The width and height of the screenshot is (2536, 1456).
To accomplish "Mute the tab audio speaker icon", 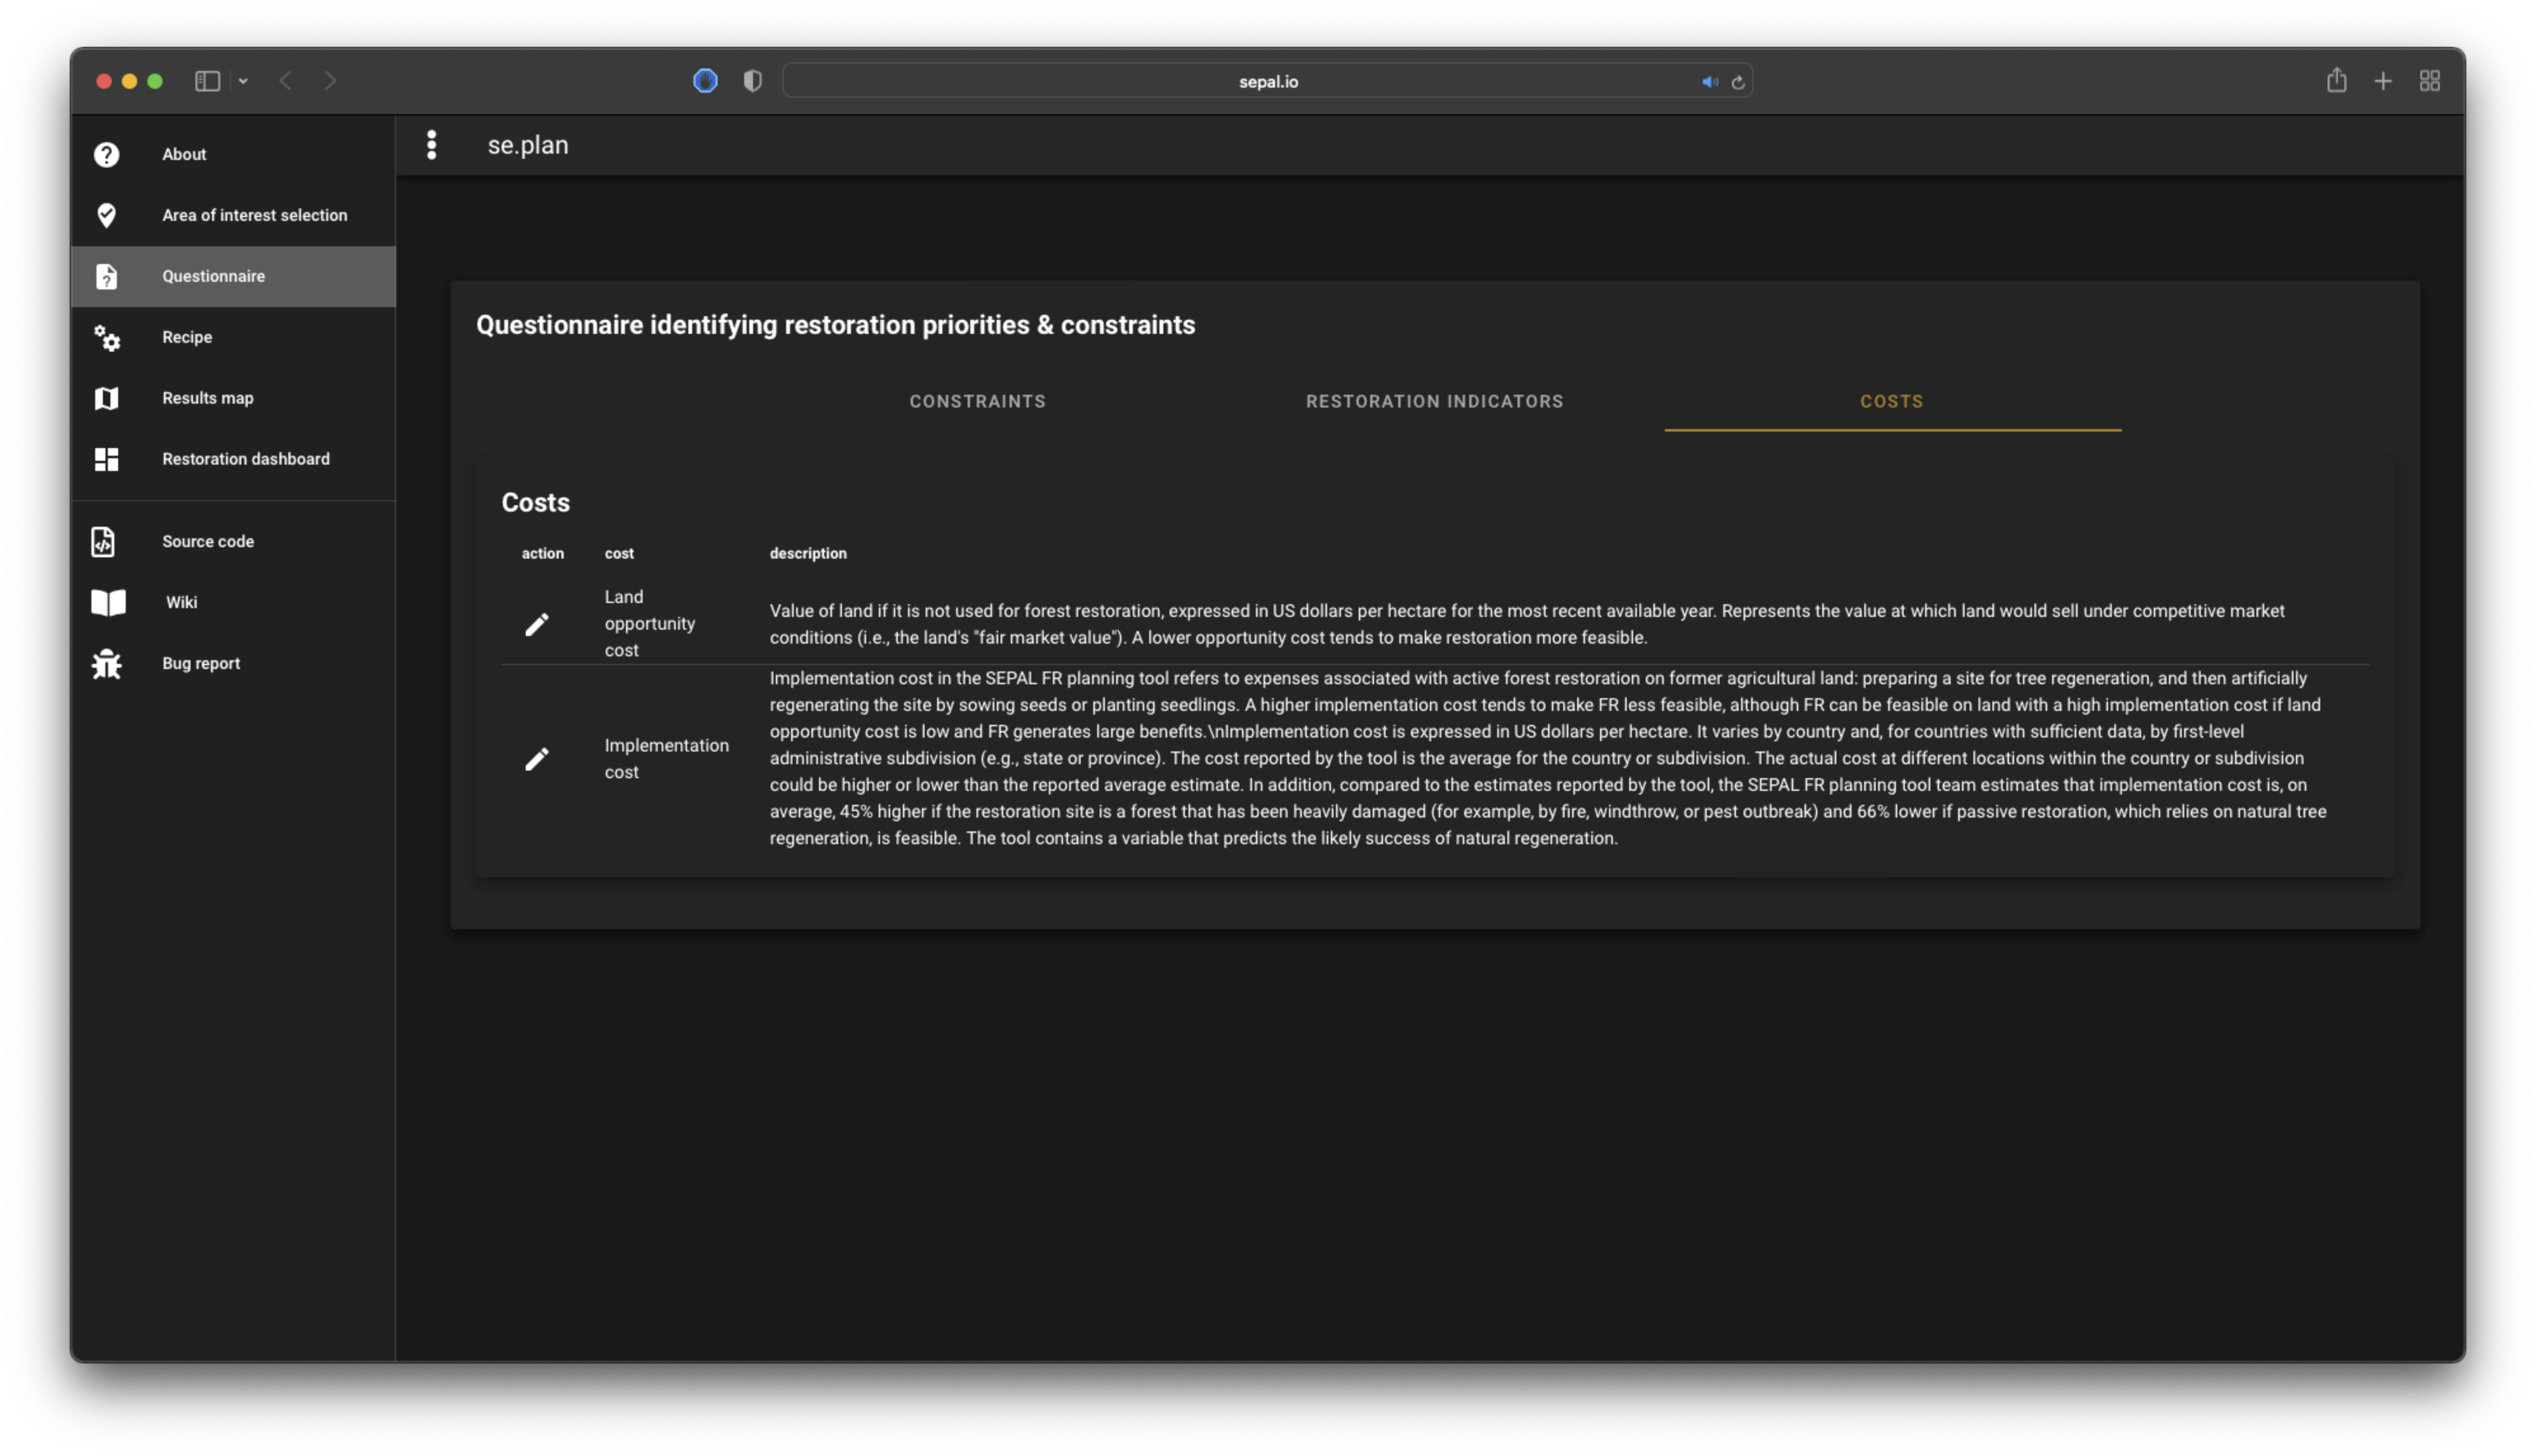I will point(1709,82).
